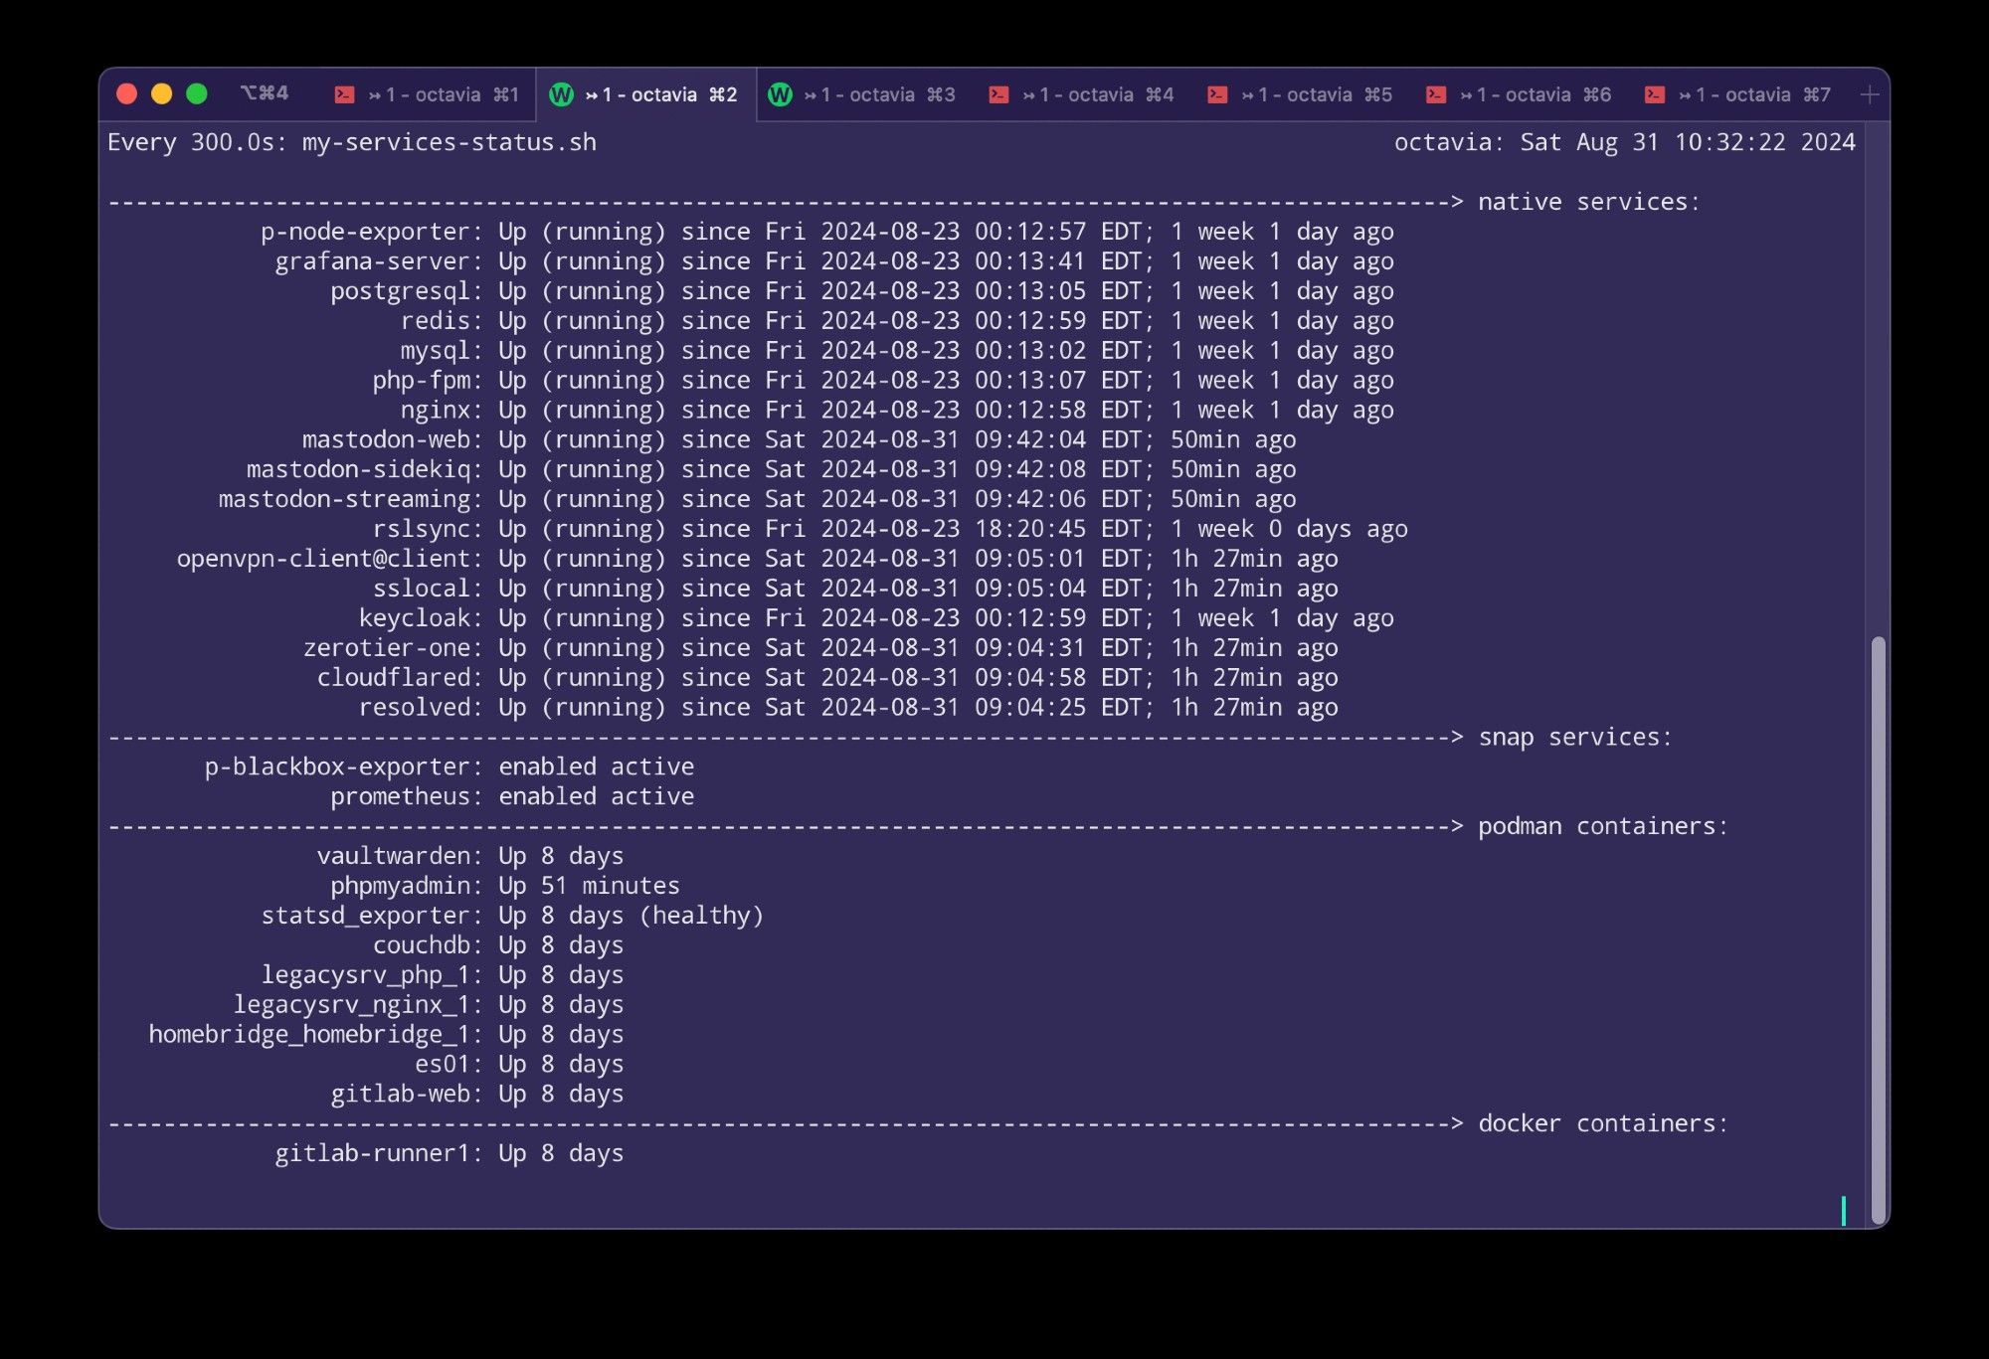Select the active octavia ⌘2 tab
Viewport: 1989px width, 1359px height.
(646, 94)
